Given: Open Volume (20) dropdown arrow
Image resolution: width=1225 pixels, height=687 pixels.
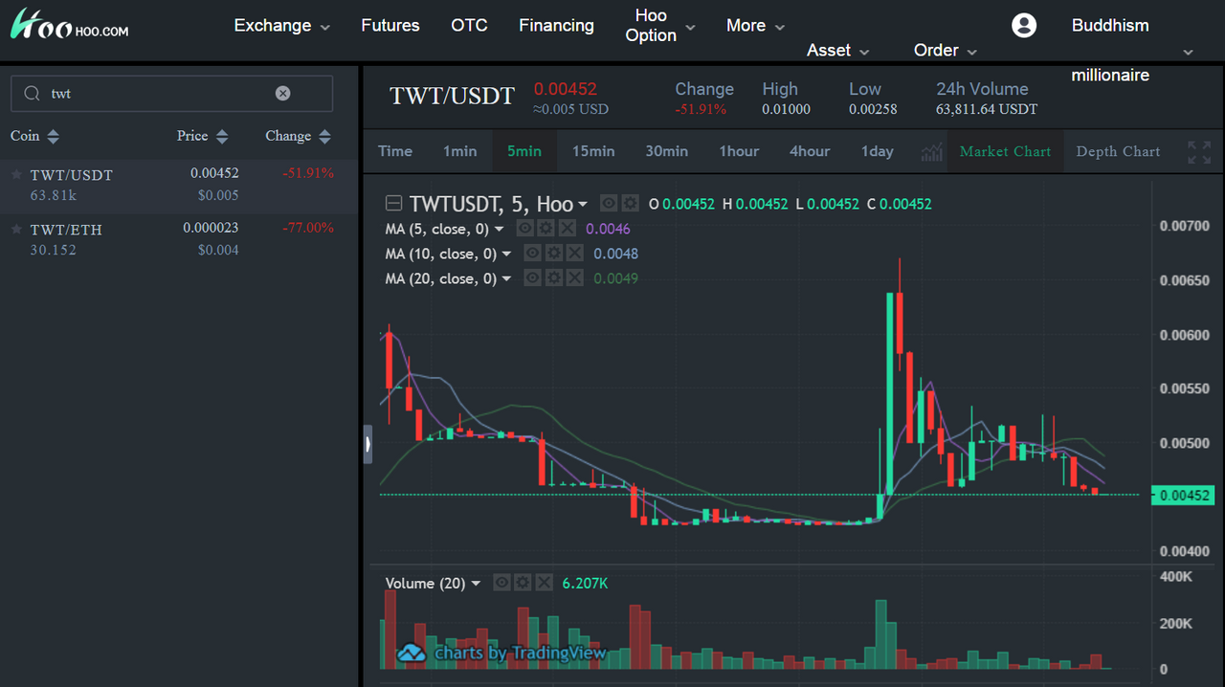Looking at the screenshot, I should (x=476, y=584).
